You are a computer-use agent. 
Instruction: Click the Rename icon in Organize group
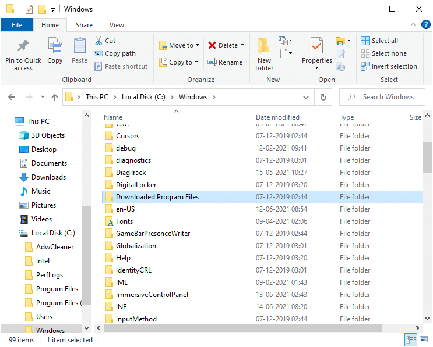pos(212,62)
